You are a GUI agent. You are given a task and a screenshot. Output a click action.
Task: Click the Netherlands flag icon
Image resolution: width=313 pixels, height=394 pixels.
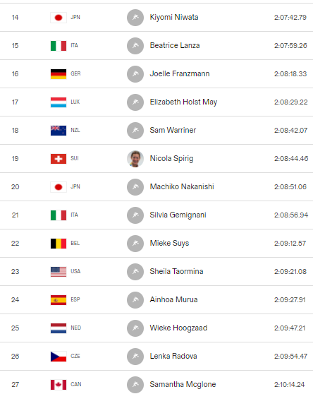click(59, 328)
